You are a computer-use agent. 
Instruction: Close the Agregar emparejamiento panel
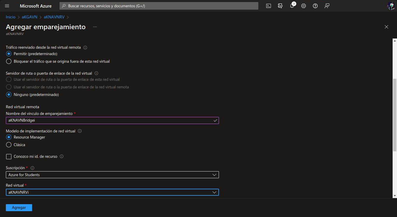(x=386, y=27)
